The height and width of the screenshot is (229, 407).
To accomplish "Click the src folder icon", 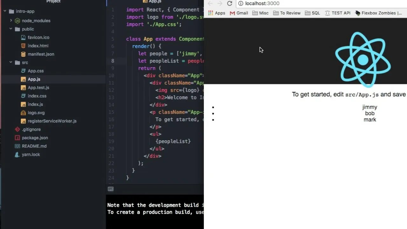I will point(17,62).
